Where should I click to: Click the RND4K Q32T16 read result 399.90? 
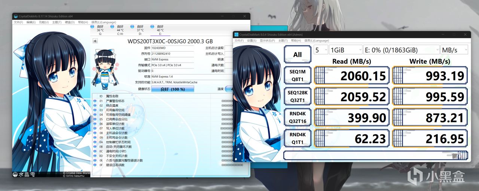pos(351,118)
